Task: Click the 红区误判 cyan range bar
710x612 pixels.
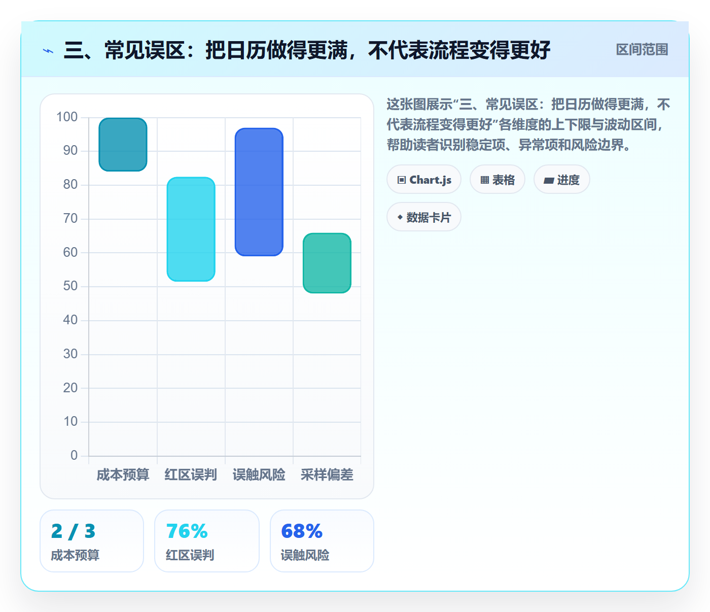Action: [x=191, y=229]
